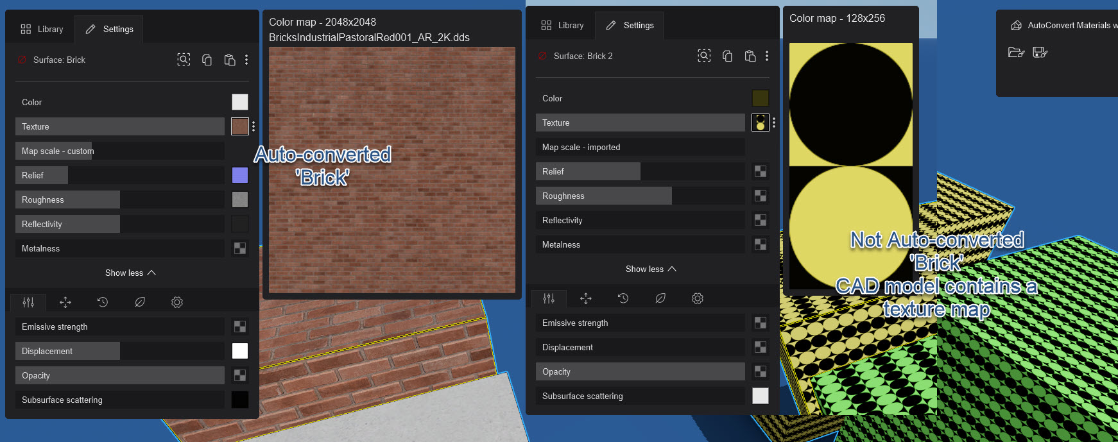Click the pick-material icon in Surface: Brick panel
Screen dimensions: 1118x442
pyautogui.click(x=184, y=60)
